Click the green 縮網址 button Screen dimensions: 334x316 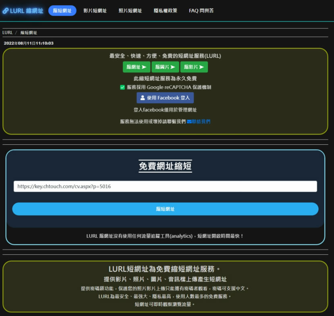(x=136, y=67)
